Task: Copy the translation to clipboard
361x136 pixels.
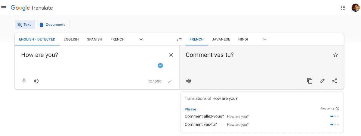Action: 310,81
